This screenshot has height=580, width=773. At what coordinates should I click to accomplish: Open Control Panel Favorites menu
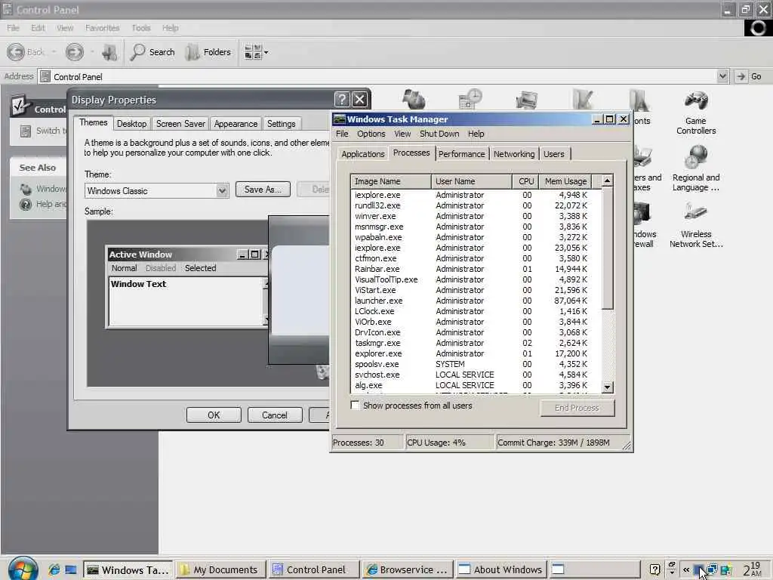(x=102, y=28)
